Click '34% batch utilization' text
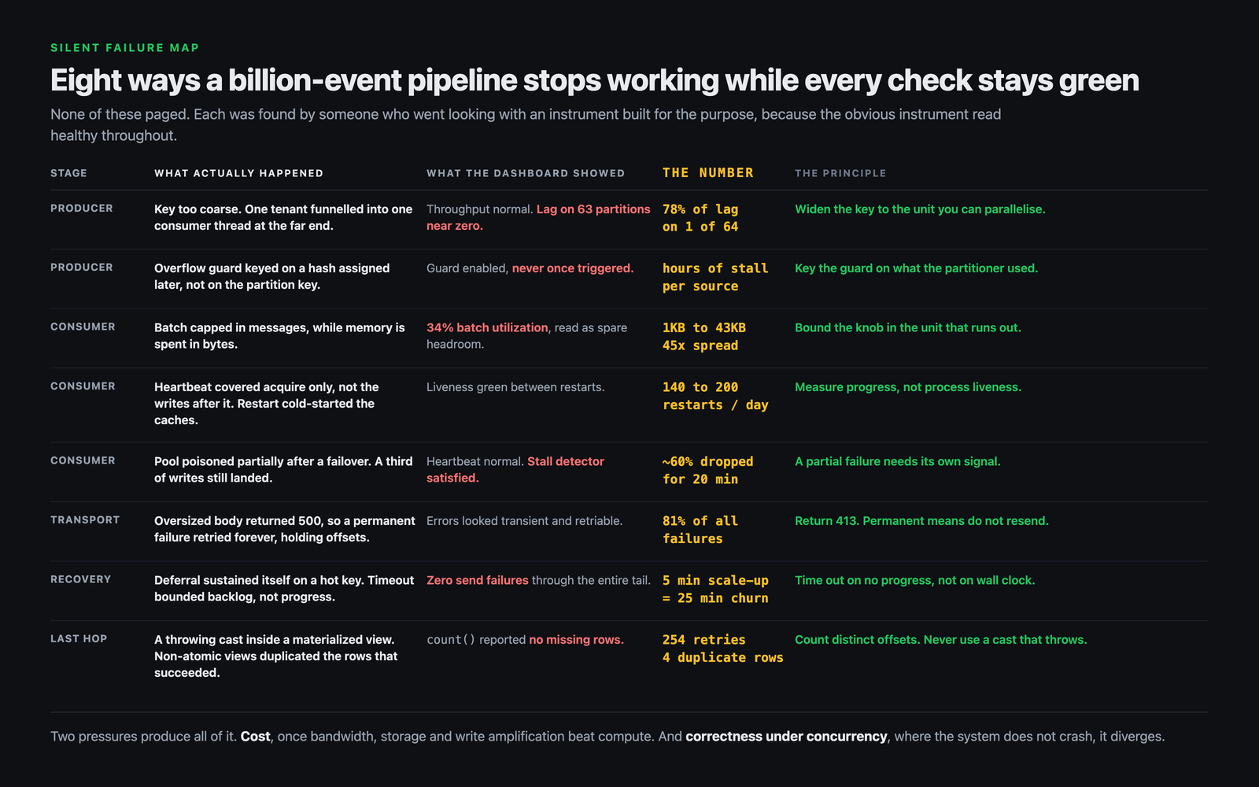The width and height of the screenshot is (1259, 787). coord(487,327)
